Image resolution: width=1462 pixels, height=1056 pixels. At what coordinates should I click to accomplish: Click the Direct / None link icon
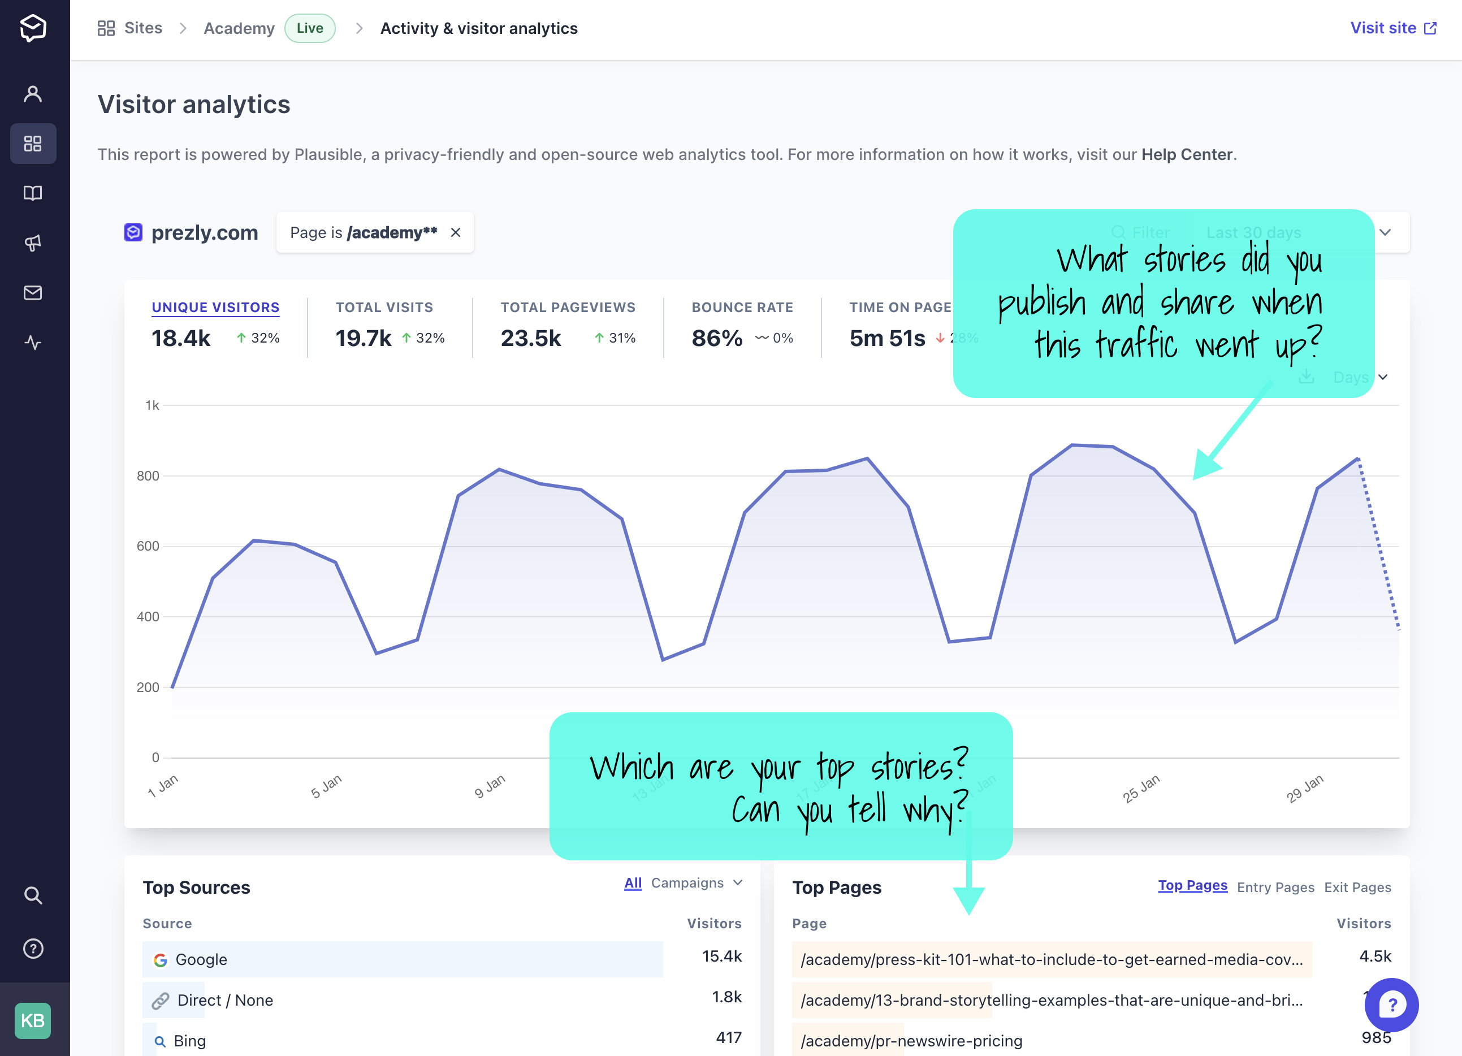pos(161,1001)
